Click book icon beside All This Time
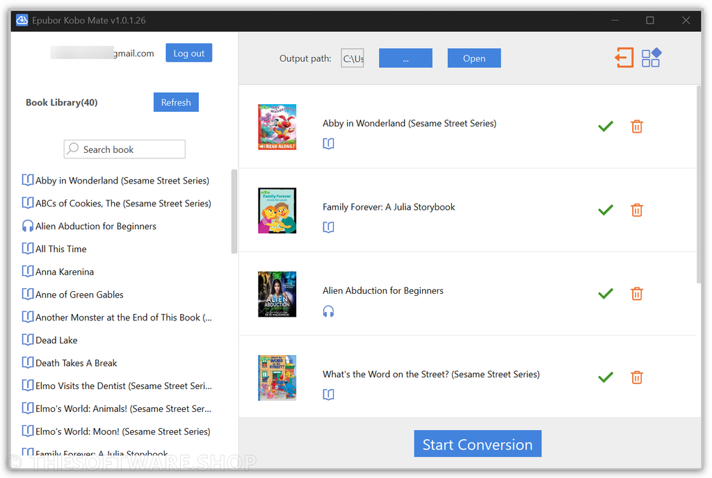This screenshot has height=478, width=712. (28, 249)
